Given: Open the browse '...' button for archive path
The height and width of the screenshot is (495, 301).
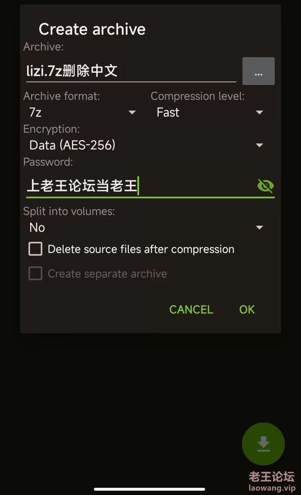Looking at the screenshot, I should [x=258, y=71].
